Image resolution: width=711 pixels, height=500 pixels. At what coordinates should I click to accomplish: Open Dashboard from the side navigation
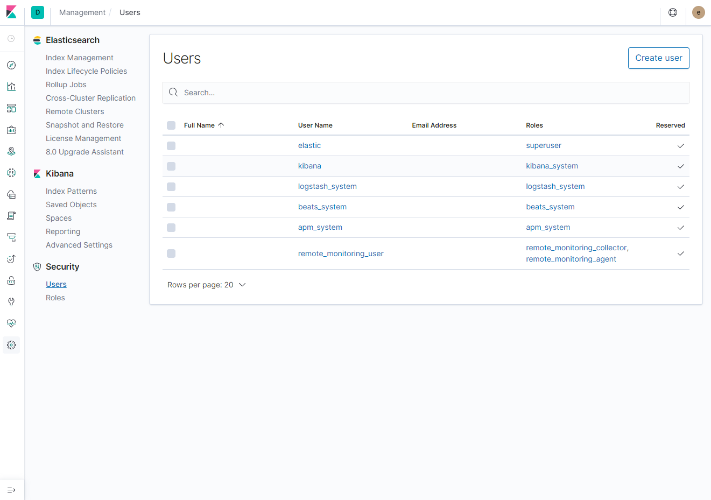(x=11, y=108)
